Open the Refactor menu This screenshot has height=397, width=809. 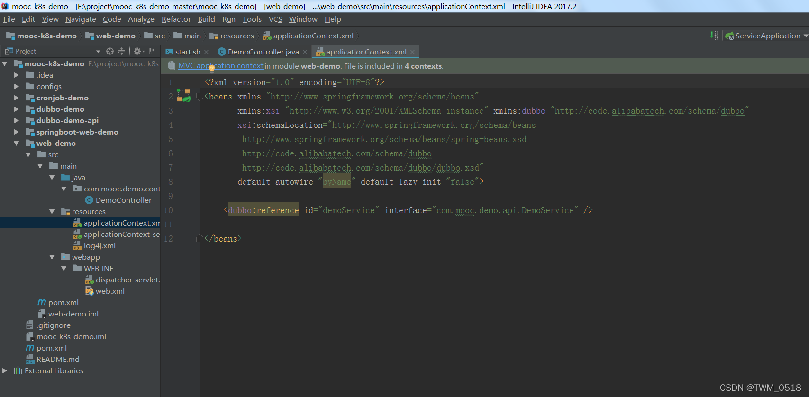point(176,19)
